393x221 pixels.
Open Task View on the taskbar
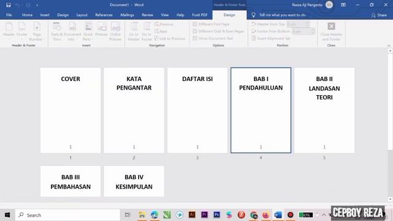coord(128,215)
